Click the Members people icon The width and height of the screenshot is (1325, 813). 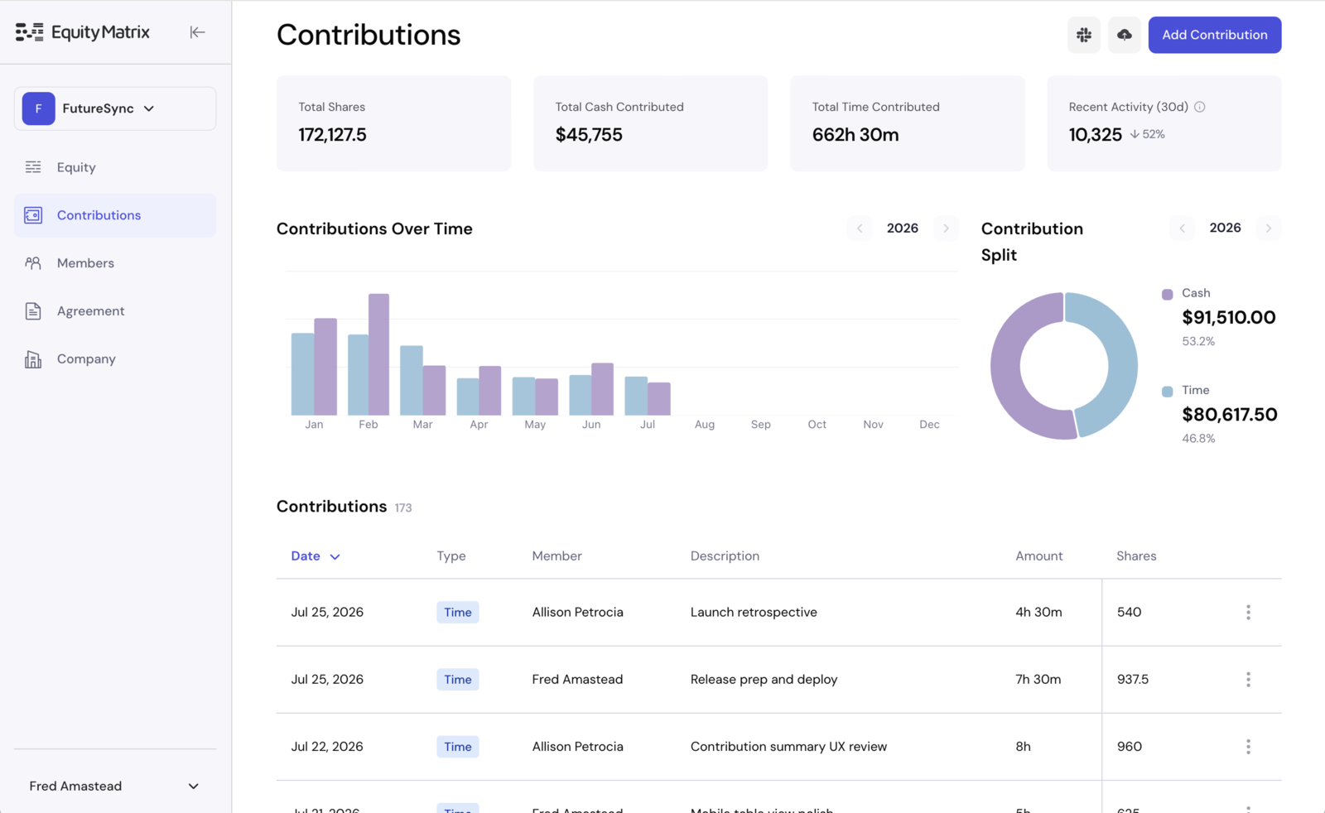click(x=33, y=263)
